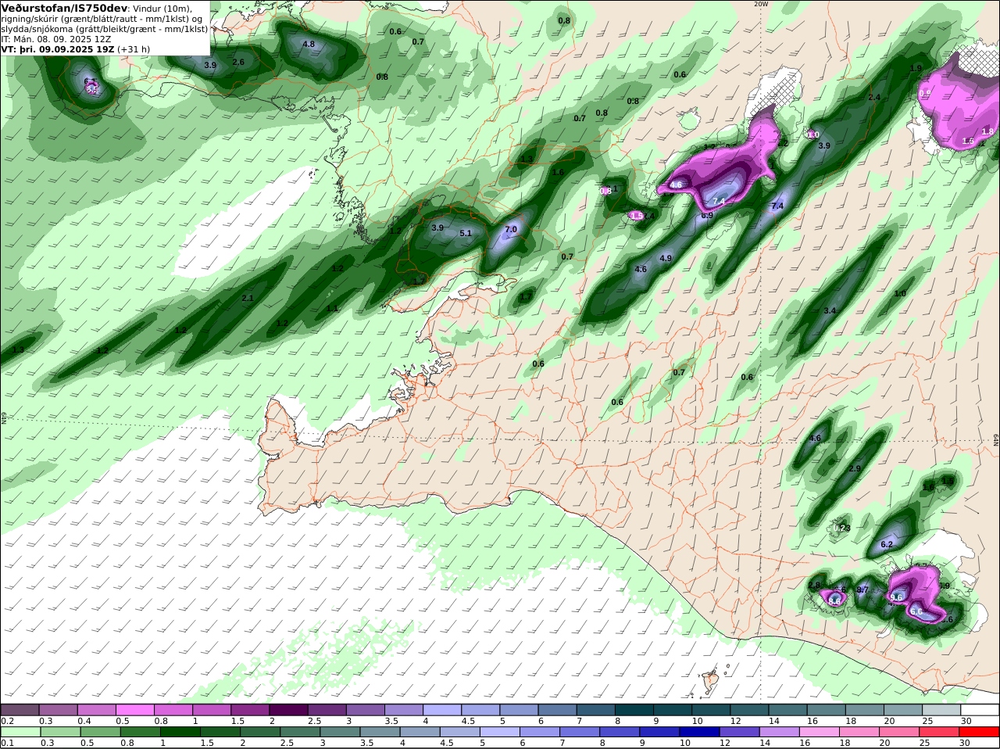Click the darkest green bottom-row swatch between 1 and 1.5
The image size is (1000, 749).
(x=179, y=733)
